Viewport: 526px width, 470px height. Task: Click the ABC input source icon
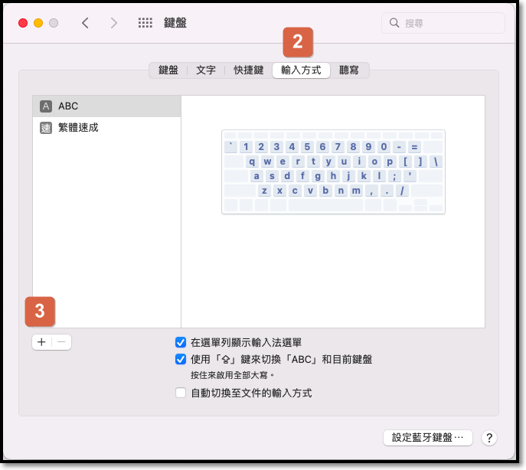46,106
